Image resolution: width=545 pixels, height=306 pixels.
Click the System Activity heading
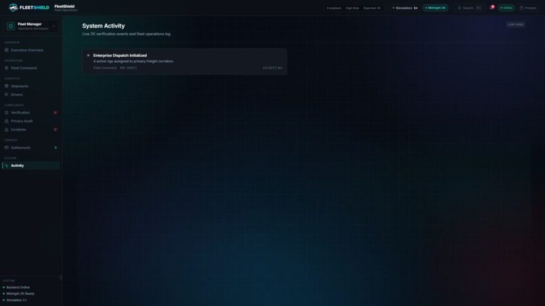point(103,26)
